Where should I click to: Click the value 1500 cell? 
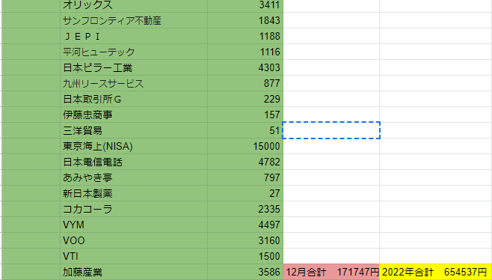click(x=245, y=256)
